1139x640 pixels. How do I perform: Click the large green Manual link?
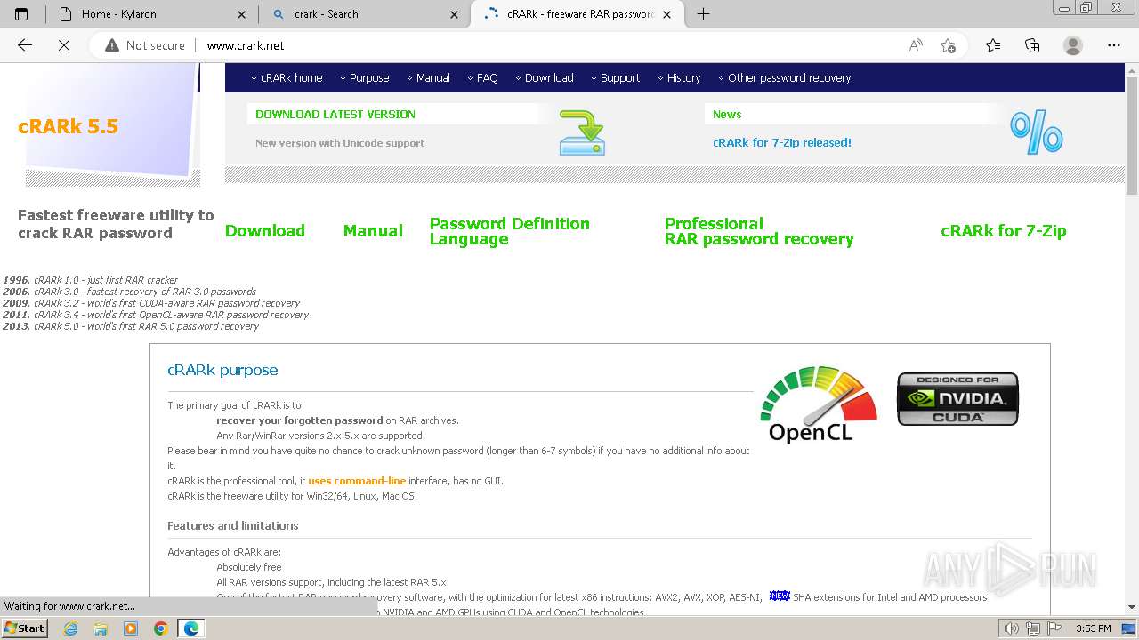[x=373, y=231]
